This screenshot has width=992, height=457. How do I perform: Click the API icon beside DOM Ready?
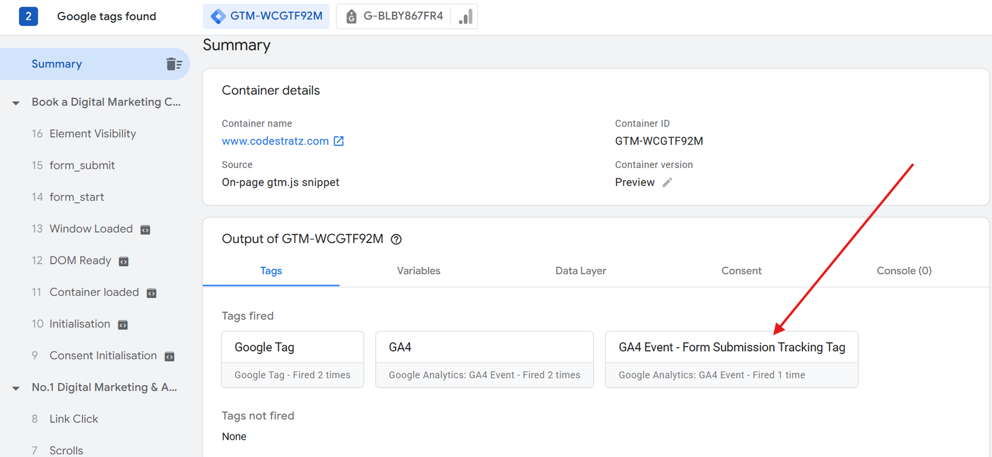tap(123, 262)
